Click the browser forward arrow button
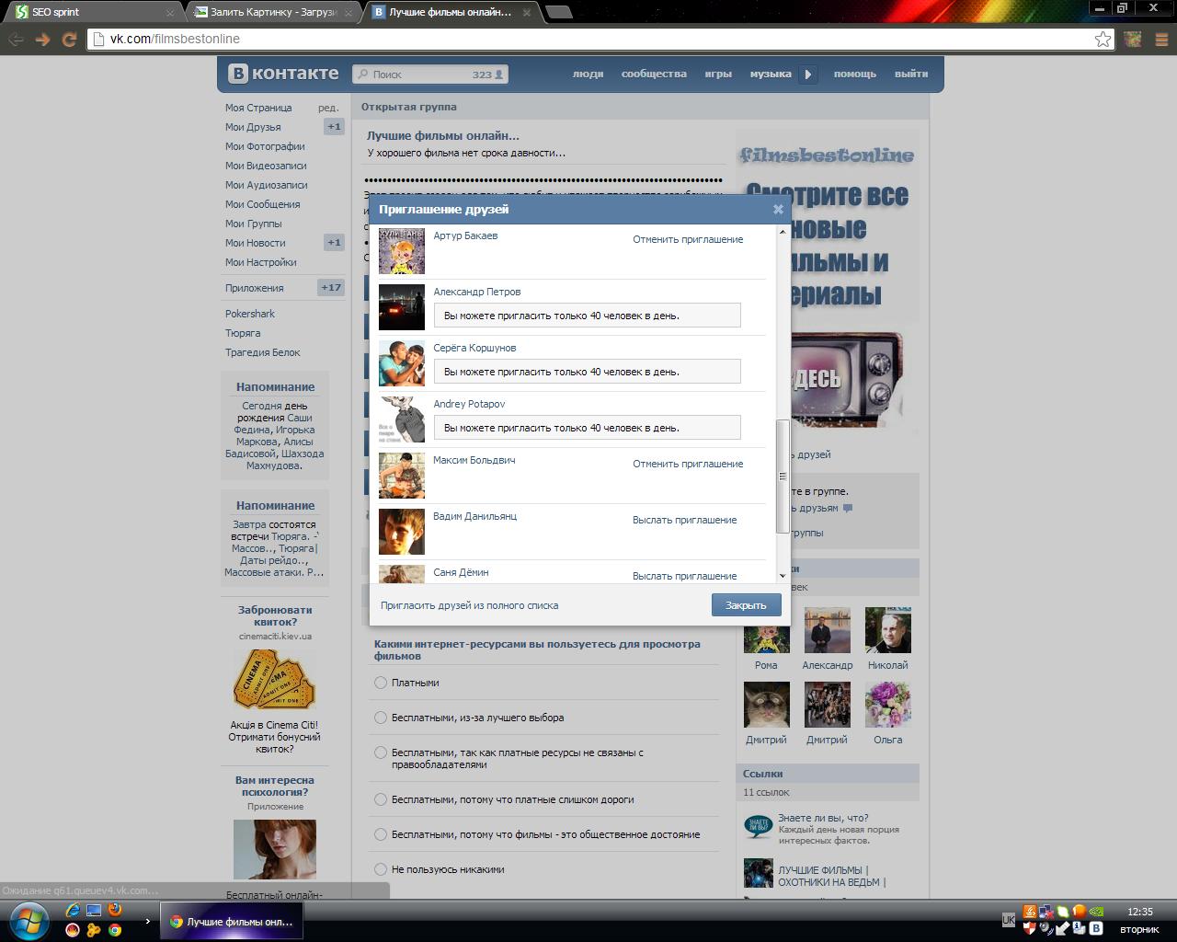 [x=42, y=39]
